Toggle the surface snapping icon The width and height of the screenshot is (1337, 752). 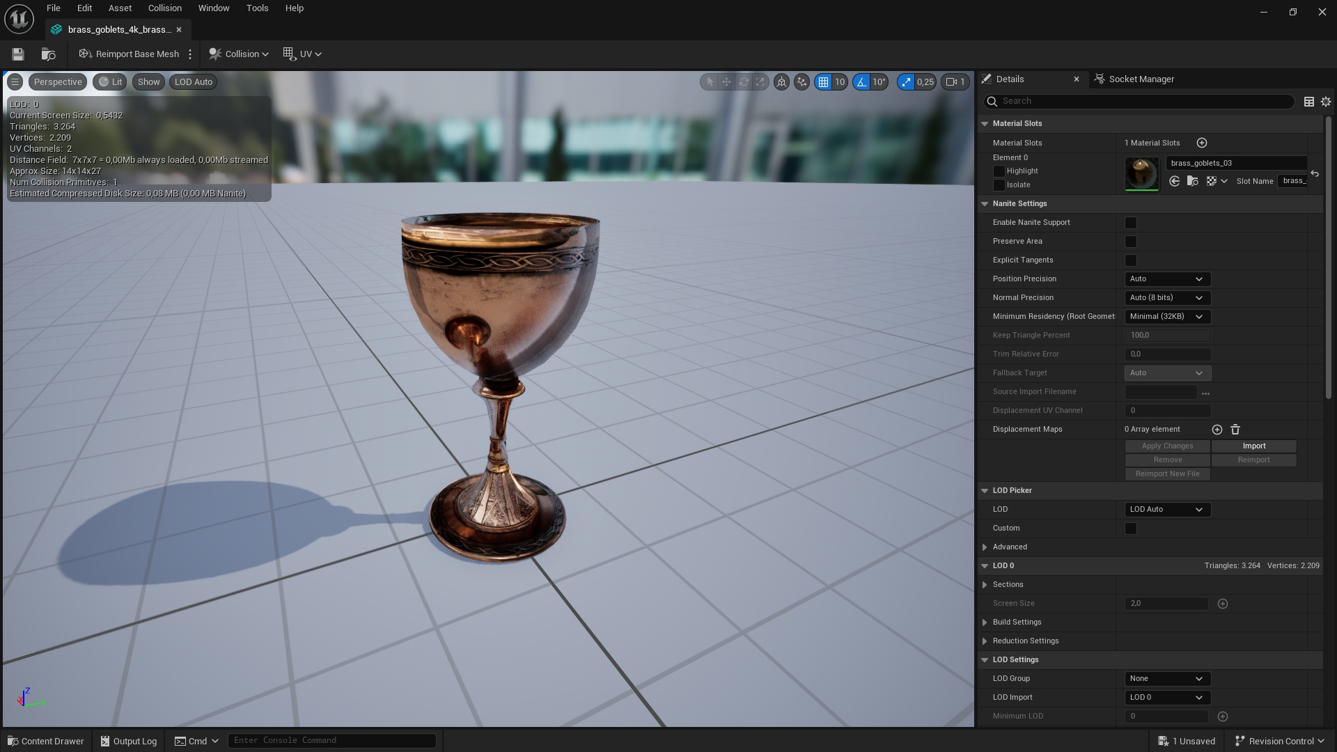coord(802,81)
